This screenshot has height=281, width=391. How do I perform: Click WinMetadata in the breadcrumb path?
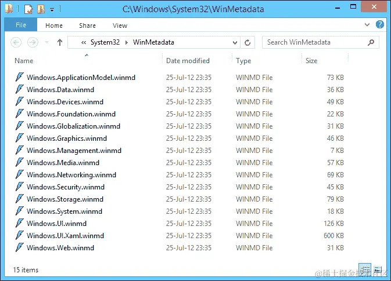click(153, 42)
